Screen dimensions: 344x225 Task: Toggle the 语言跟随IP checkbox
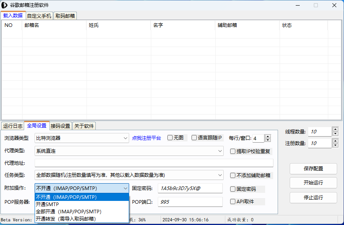(194, 138)
